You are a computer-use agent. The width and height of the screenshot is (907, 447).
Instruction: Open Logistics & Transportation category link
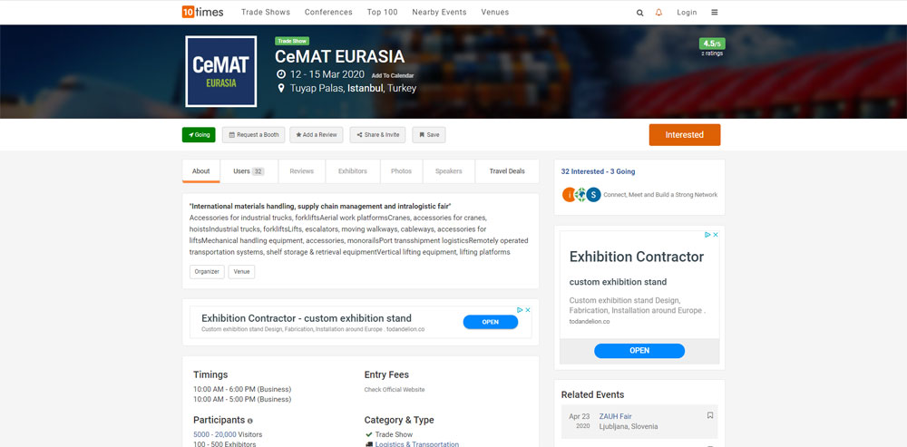[x=417, y=444]
